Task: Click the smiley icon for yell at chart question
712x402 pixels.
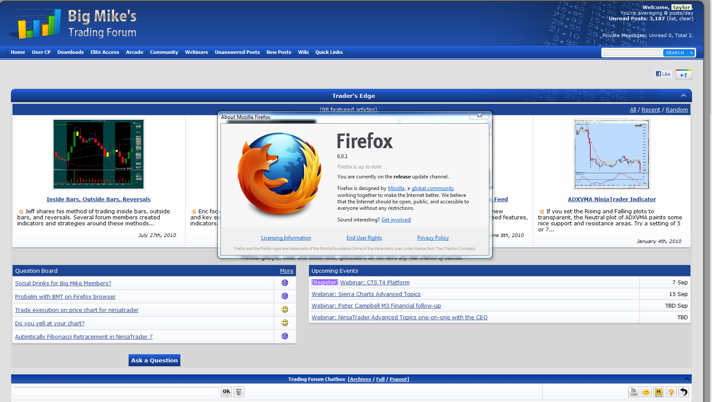Action: 285,323
